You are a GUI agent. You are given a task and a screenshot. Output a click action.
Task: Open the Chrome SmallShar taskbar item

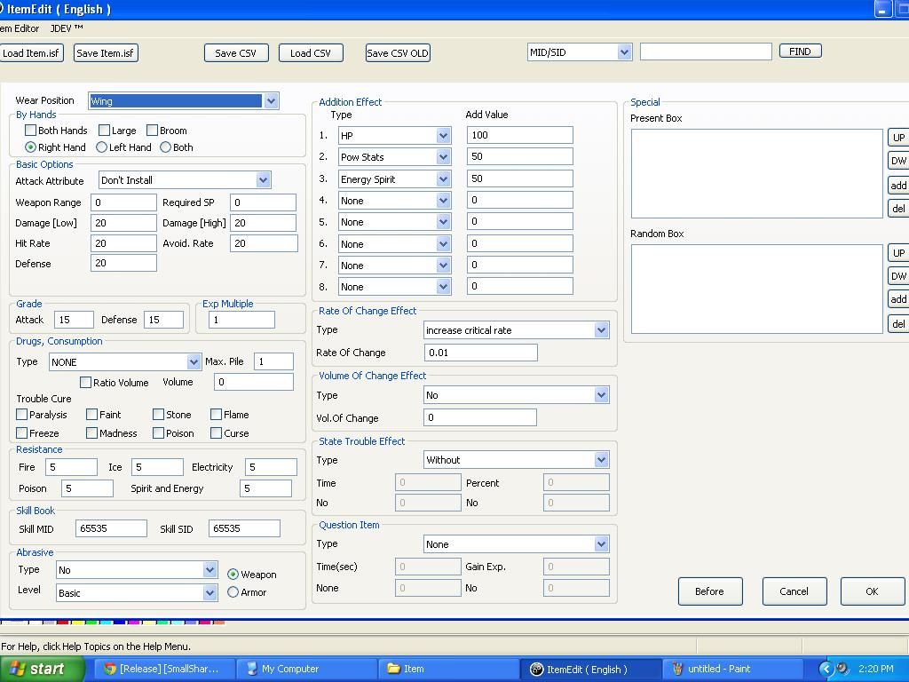(x=165, y=669)
